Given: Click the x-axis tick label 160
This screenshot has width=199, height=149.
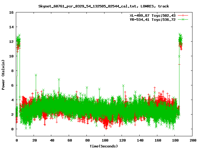Looking at the screenshot, I should 158,140.
